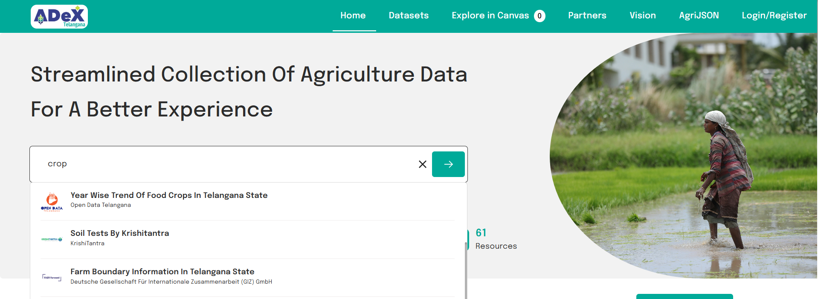This screenshot has height=299, width=818.
Task: Open the Vision page
Action: click(642, 15)
